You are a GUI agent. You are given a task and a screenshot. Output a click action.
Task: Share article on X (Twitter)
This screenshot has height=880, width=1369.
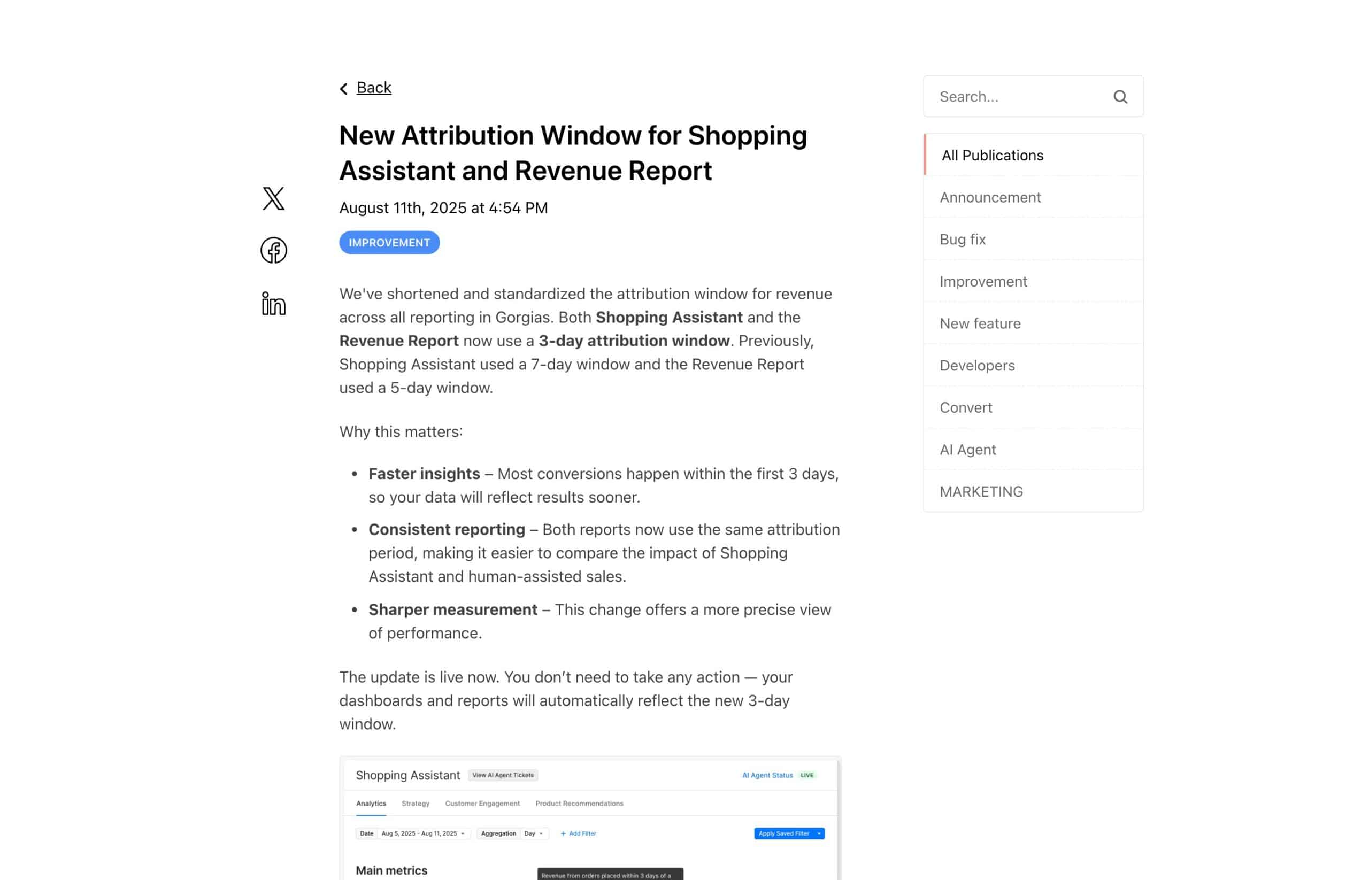click(x=273, y=198)
